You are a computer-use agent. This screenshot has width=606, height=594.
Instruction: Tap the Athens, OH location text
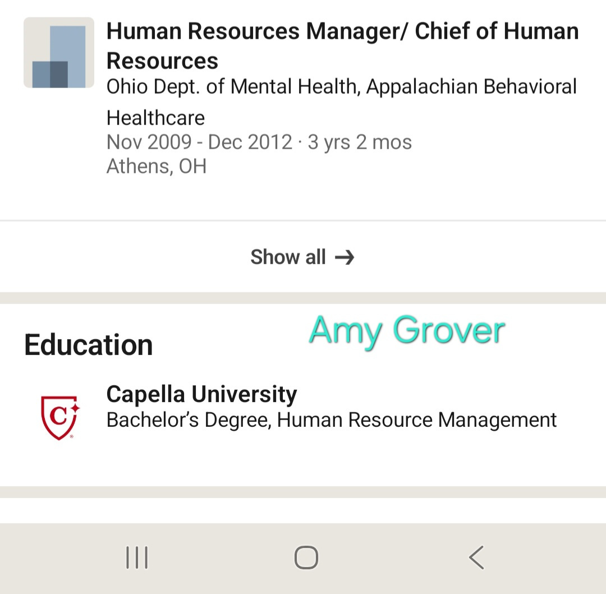click(156, 166)
